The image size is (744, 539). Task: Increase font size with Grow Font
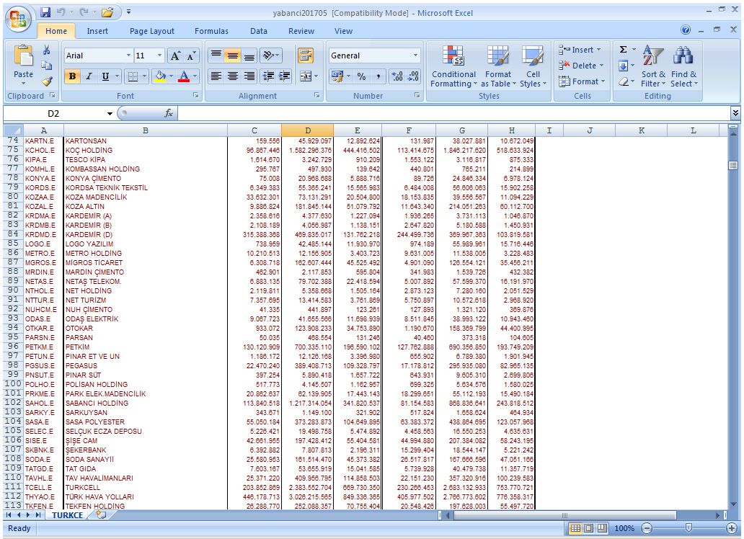[175, 56]
